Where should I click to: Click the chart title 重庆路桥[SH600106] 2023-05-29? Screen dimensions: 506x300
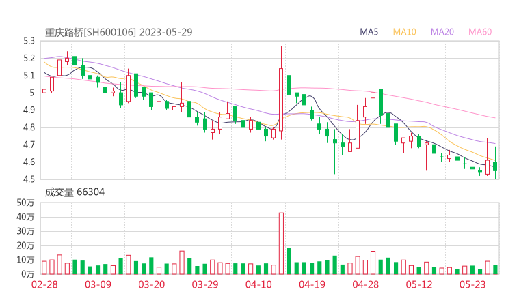[x=118, y=33]
